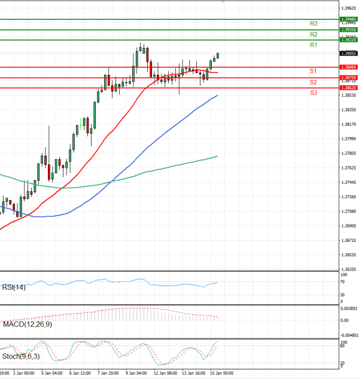
Task: Select the 1.38880 red price tag
Action: (348, 67)
